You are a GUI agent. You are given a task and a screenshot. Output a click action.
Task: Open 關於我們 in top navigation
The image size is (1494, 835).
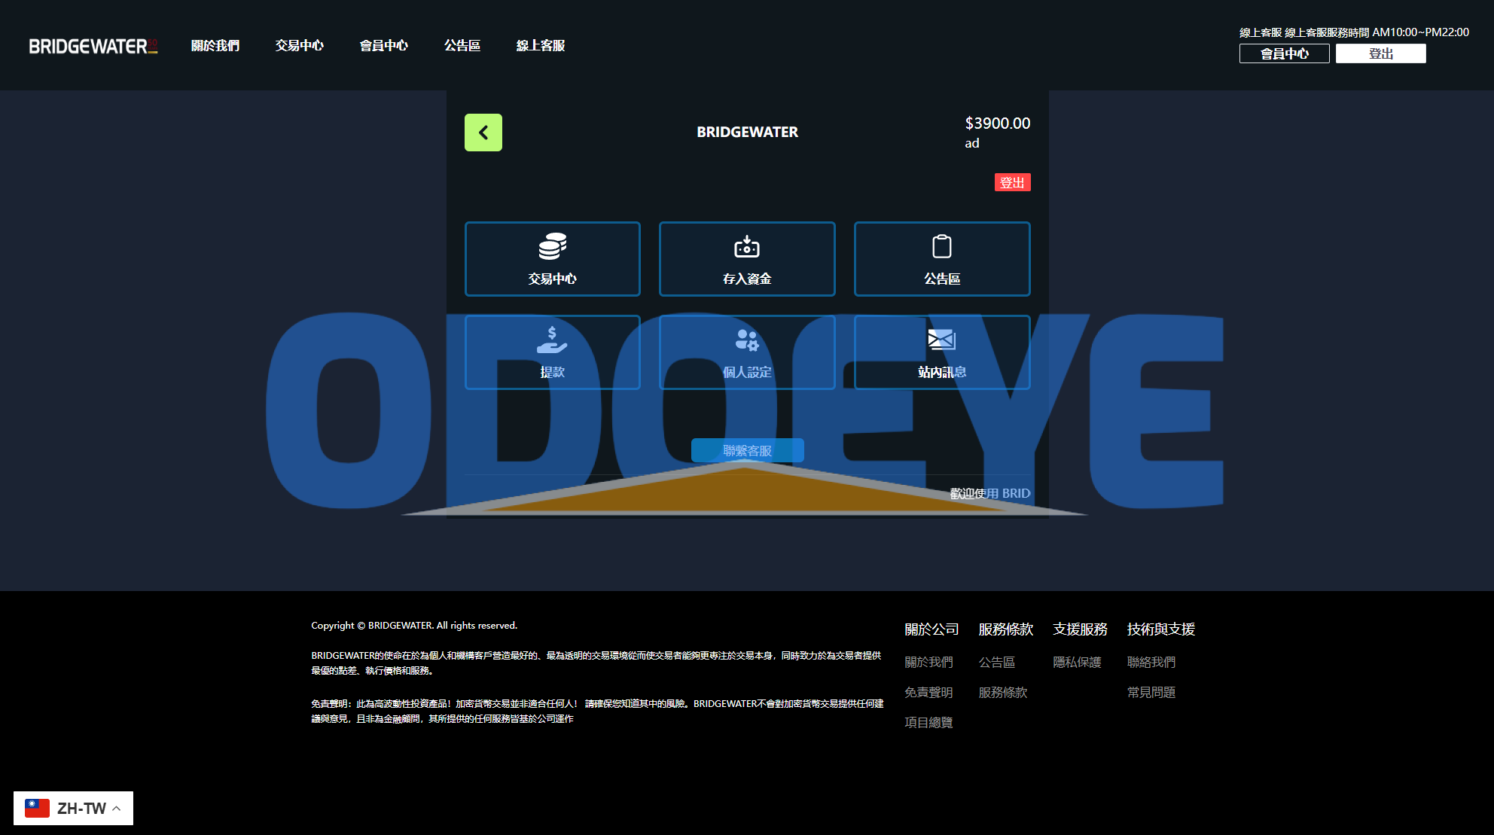coord(215,46)
